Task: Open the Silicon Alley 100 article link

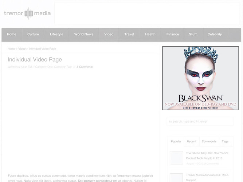Action: tap(207, 155)
